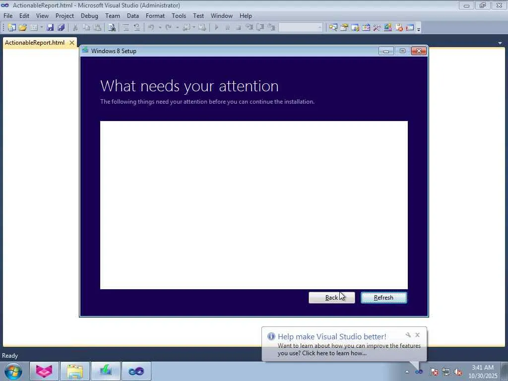Save the file with the floppy disk icon
Viewport: 508px width, 381px height.
coord(50,28)
